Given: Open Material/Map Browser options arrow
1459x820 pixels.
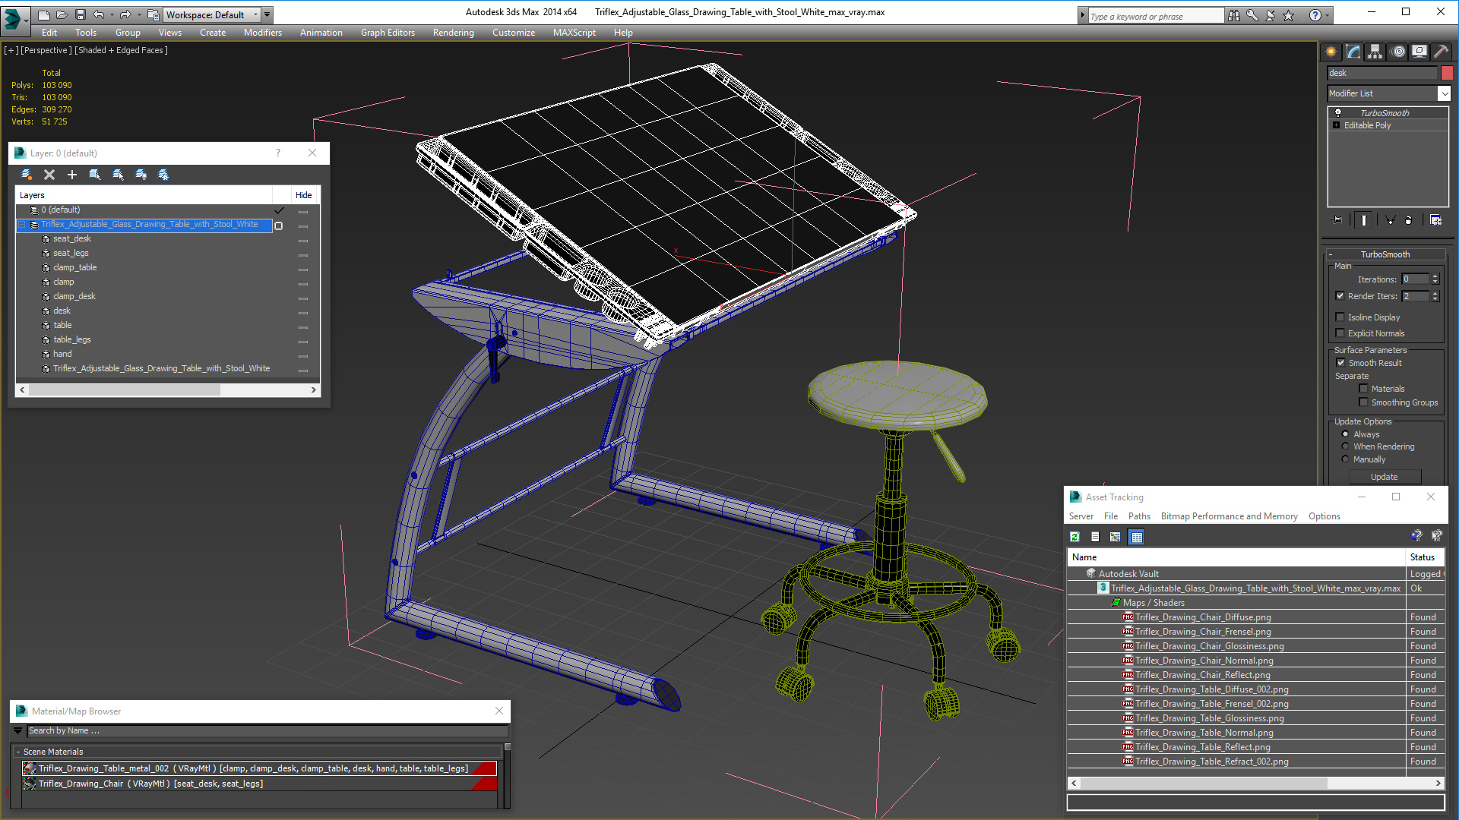Looking at the screenshot, I should 18,731.
